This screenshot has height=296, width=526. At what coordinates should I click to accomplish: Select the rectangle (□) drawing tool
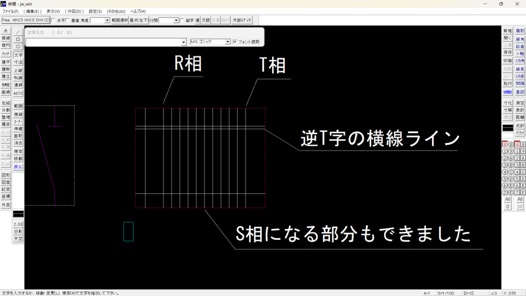point(18,39)
